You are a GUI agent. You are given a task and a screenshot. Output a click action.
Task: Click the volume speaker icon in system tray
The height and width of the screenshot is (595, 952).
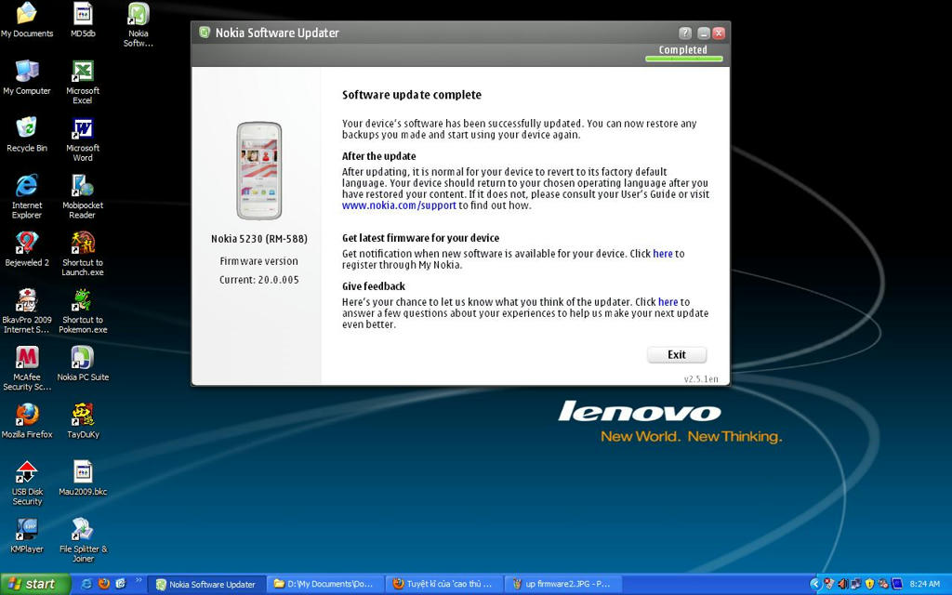click(842, 584)
